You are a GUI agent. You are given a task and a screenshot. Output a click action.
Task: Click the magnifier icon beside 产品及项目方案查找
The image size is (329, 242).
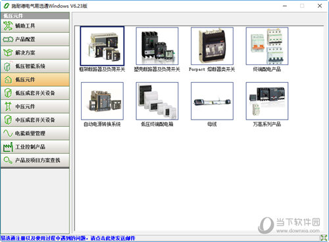tap(8, 160)
